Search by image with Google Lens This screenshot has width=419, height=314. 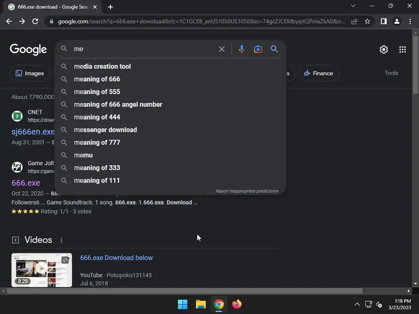tap(258, 49)
